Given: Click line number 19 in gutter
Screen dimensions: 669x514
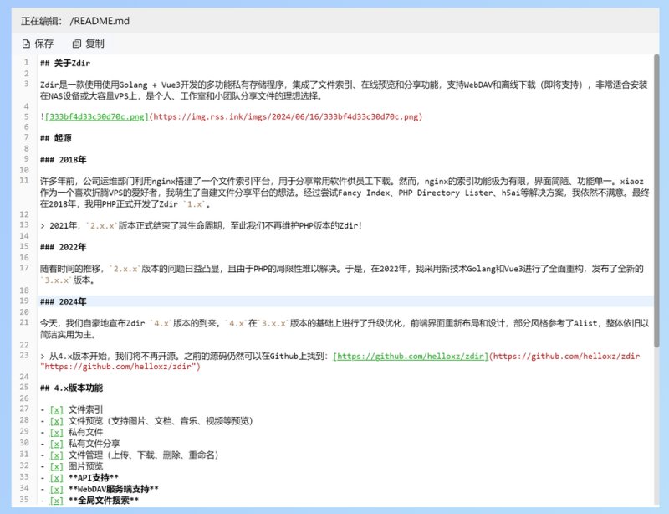Looking at the screenshot, I should pyautogui.click(x=24, y=301).
